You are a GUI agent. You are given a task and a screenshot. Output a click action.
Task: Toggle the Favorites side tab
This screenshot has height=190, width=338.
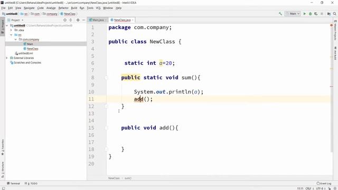(x=3, y=147)
